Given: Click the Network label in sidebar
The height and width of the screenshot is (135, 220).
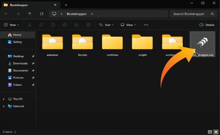Looking at the screenshot, I should click(19, 106).
